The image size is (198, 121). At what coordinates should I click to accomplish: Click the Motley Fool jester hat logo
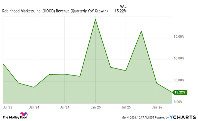[x=24, y=114]
